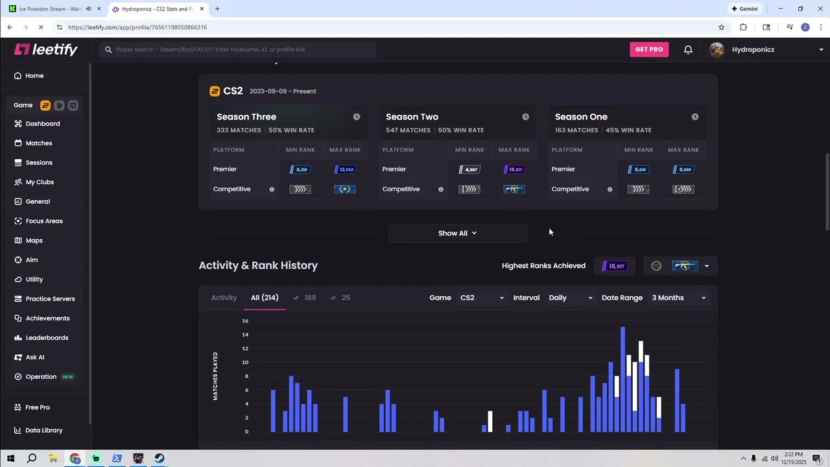Open the Gemini button in Chrome
830x467 pixels.
(x=744, y=9)
